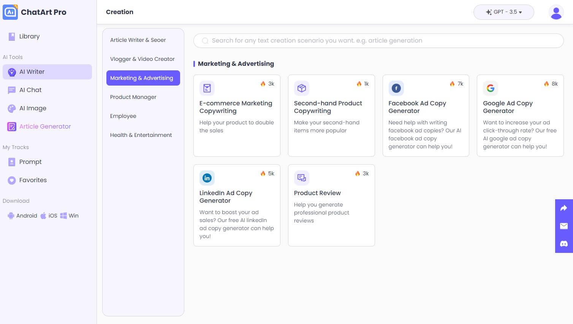Go to AI Image label
This screenshot has width=573, height=324.
33,108
